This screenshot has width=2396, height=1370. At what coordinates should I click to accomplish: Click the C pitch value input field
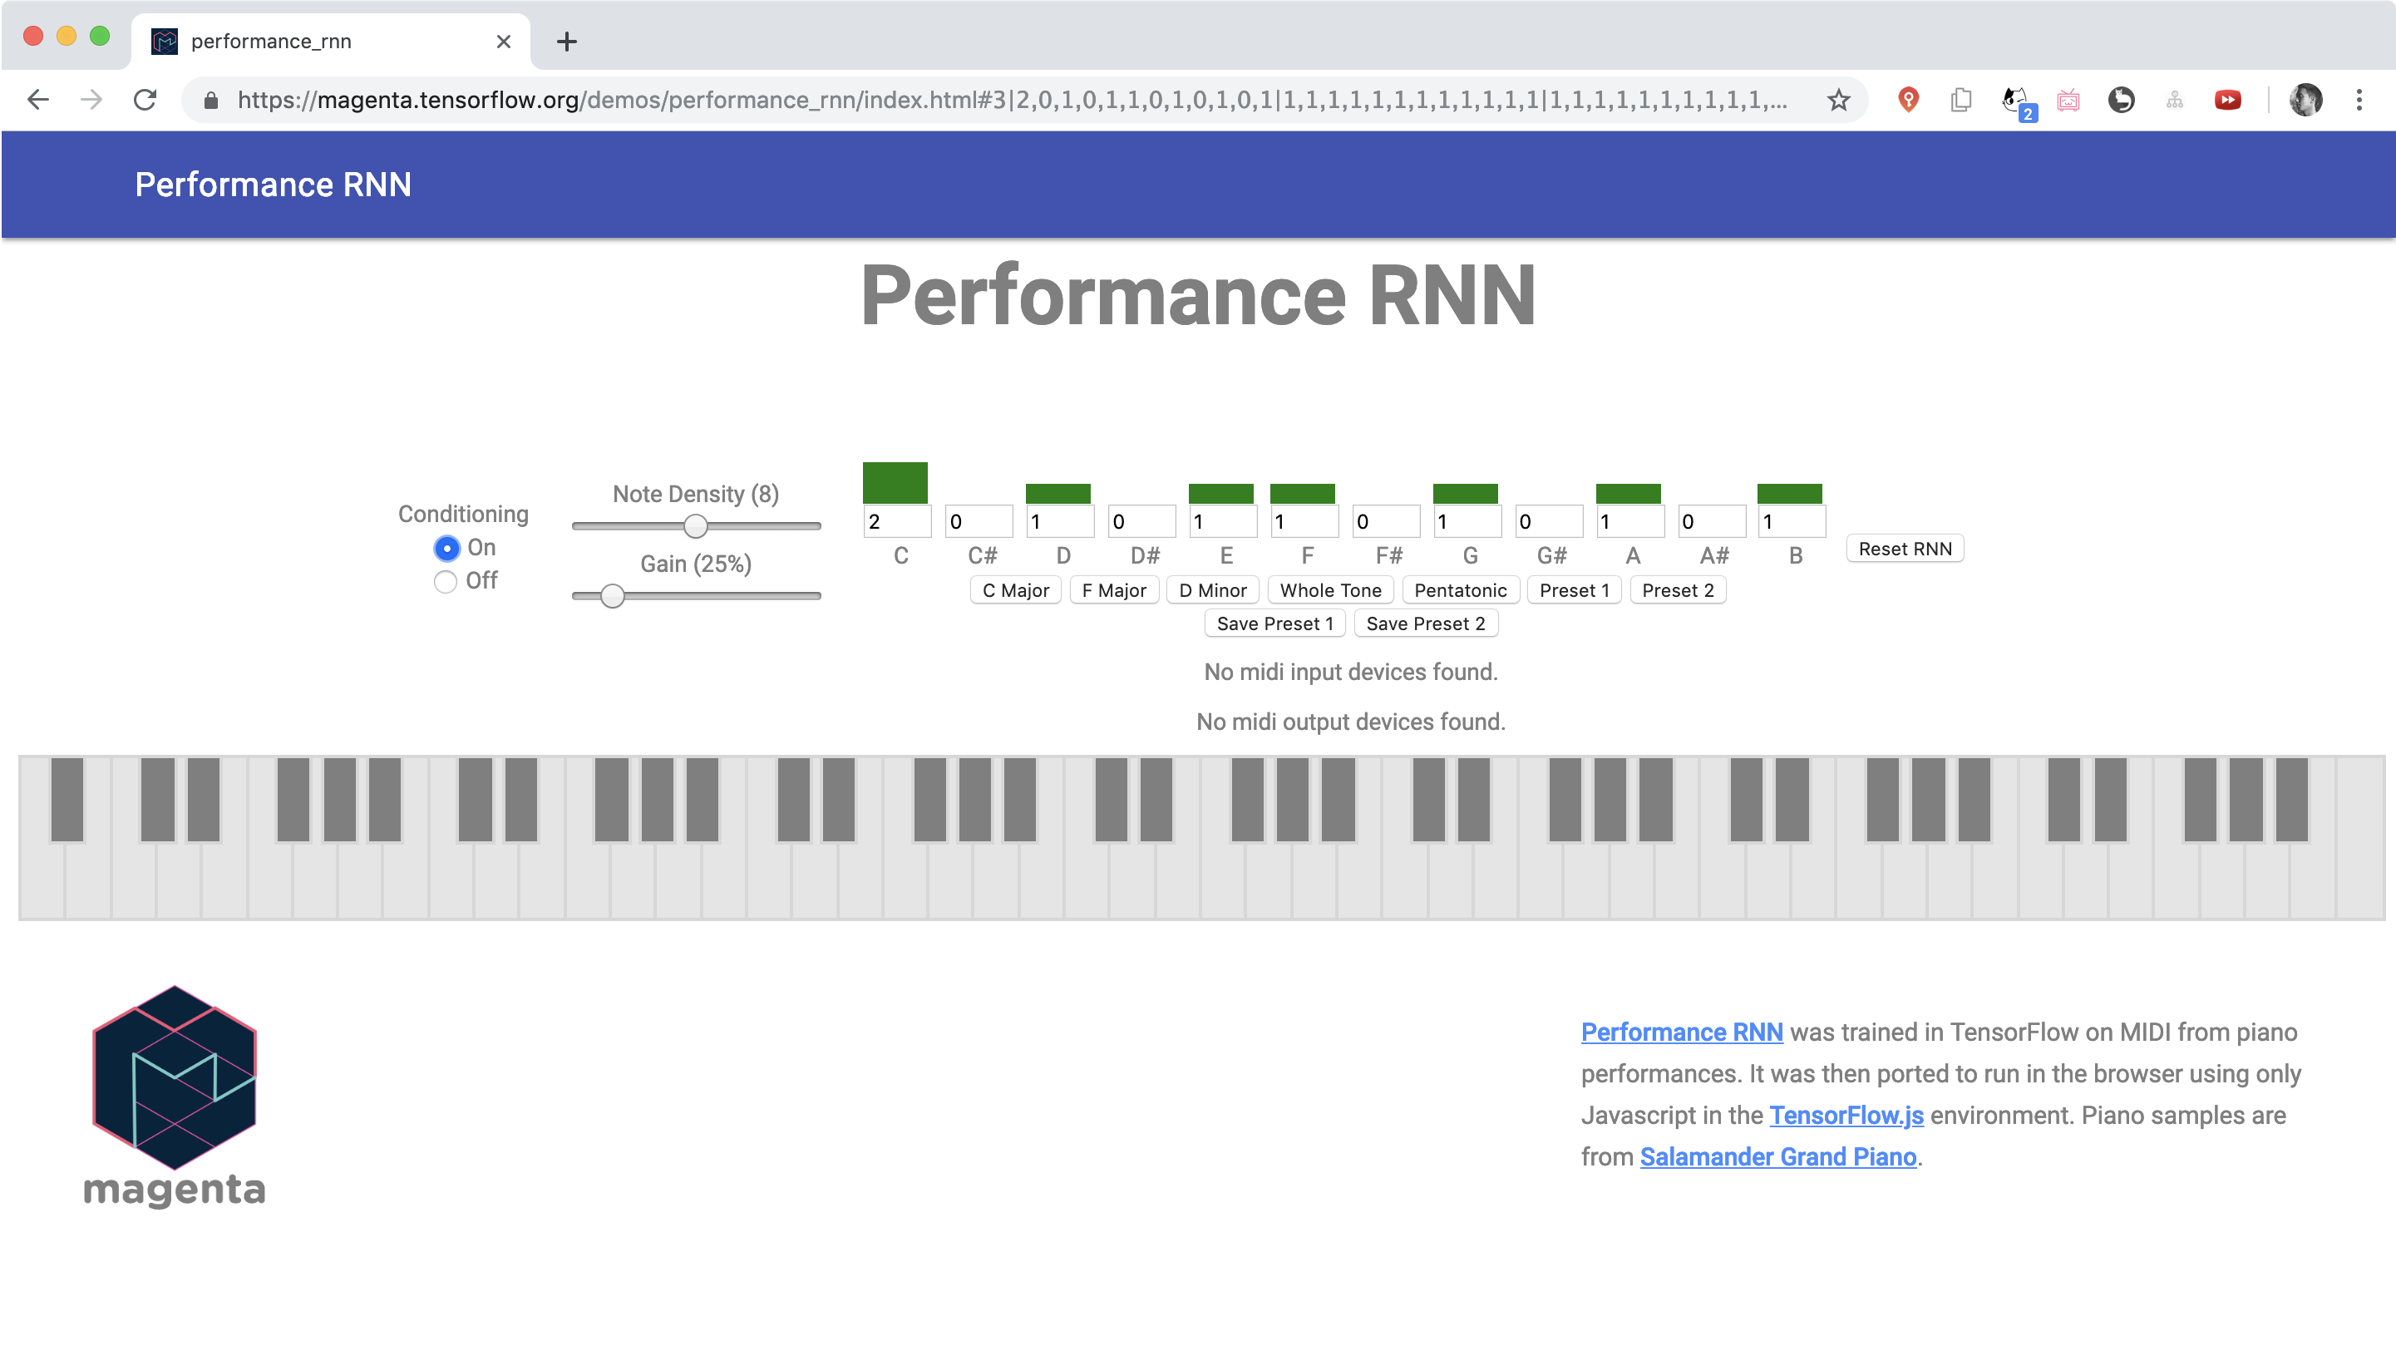[x=895, y=521]
